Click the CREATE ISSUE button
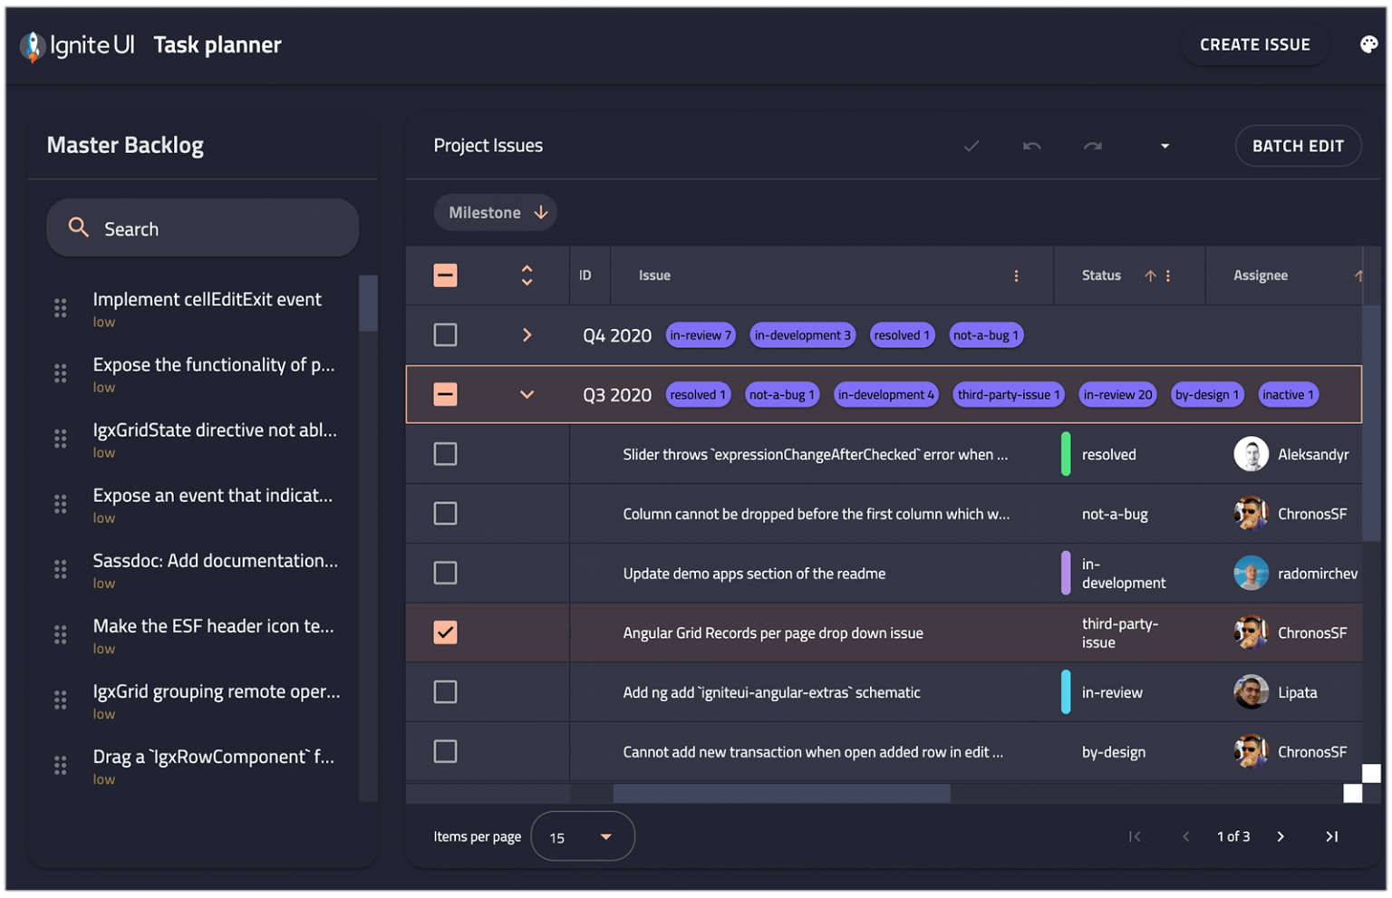 point(1254,43)
